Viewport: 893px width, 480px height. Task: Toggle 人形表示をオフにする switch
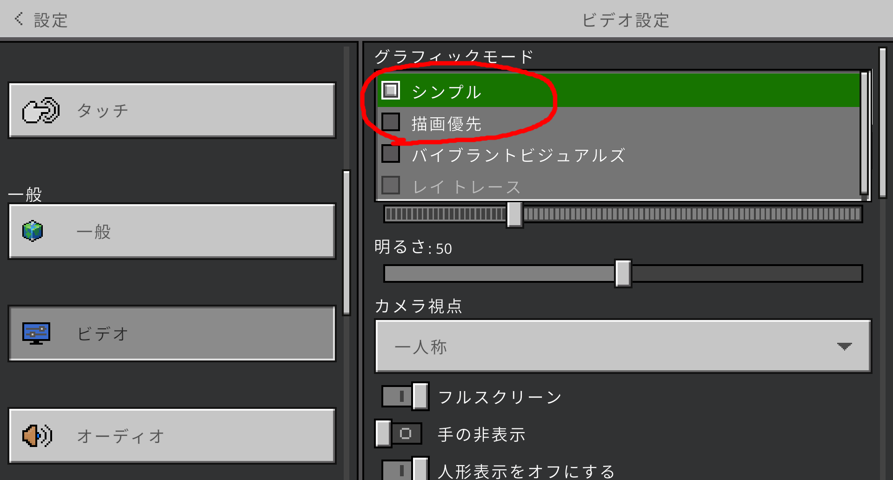405,469
